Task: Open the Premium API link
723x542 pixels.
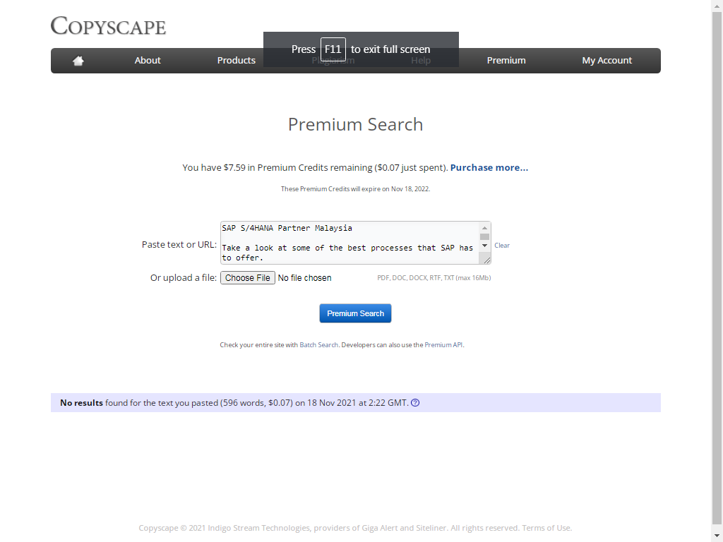Action: pos(443,344)
